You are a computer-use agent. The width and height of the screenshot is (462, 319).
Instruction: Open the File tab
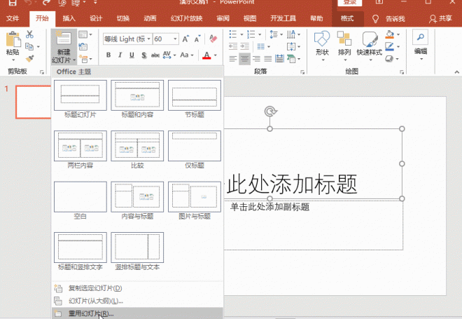13,19
